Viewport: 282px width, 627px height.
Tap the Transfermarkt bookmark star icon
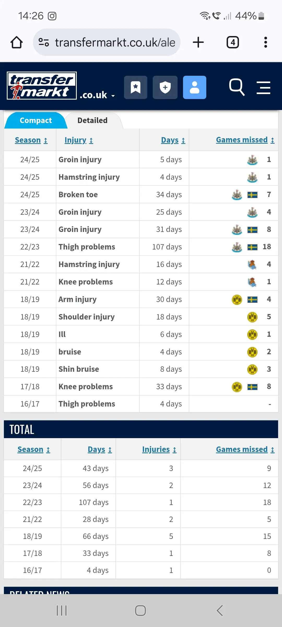point(136,88)
